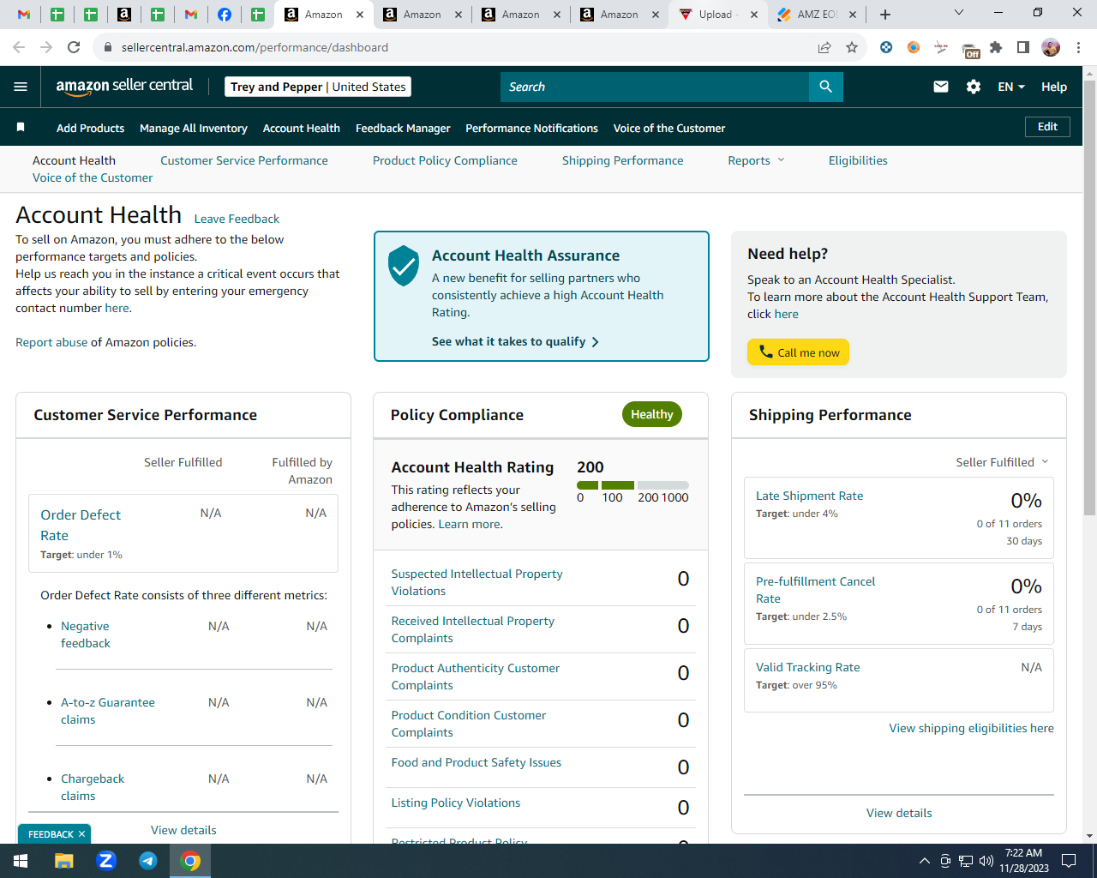
Task: Open Add Products in the top navigation
Action: (90, 128)
